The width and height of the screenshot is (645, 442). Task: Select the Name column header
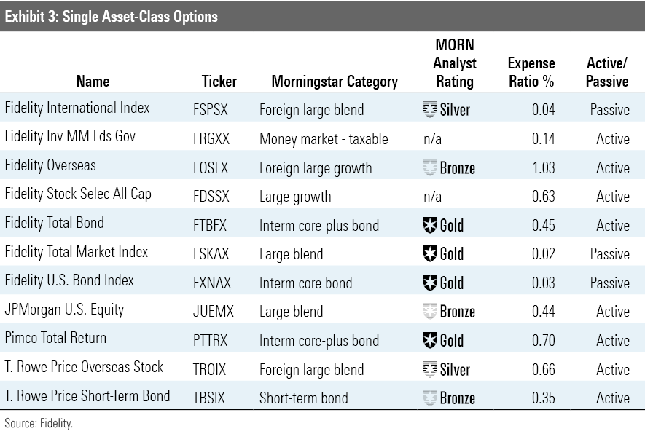click(x=93, y=81)
